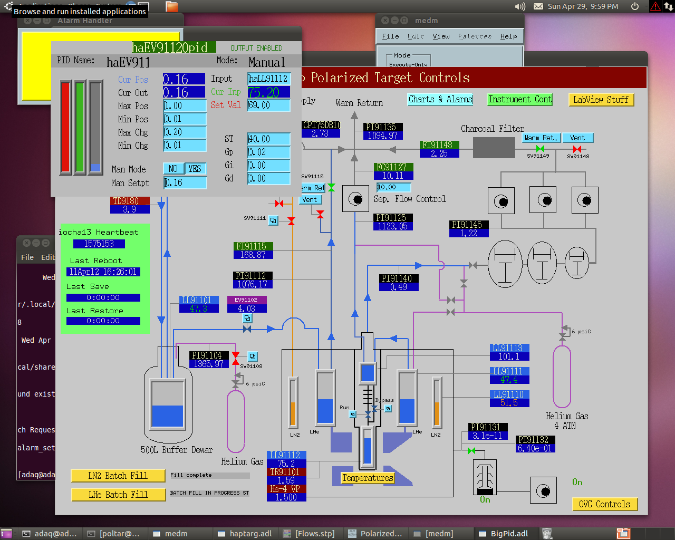This screenshot has height=540, width=675.
Task: Open the small blue button under EV91102
Action: point(247,318)
